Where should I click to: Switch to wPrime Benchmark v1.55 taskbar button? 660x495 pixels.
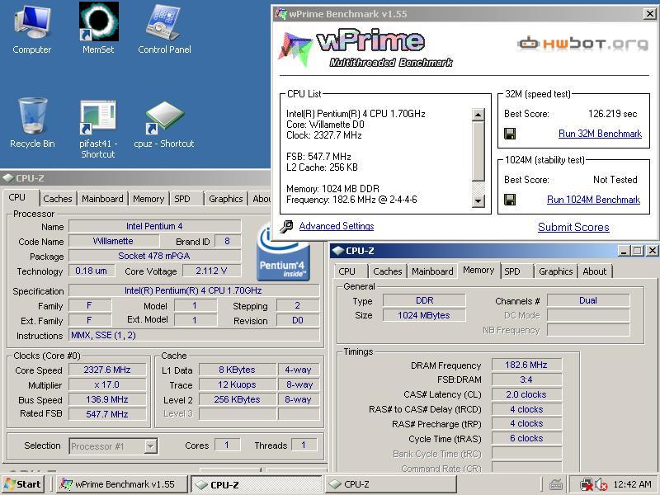122,484
